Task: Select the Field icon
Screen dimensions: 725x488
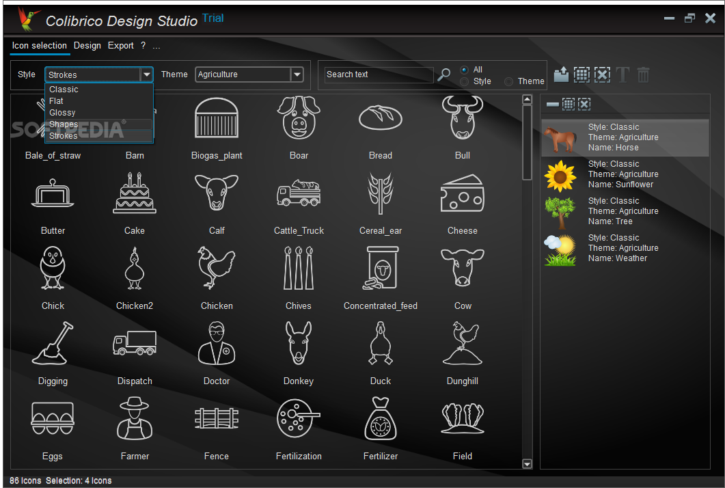Action: [463, 418]
